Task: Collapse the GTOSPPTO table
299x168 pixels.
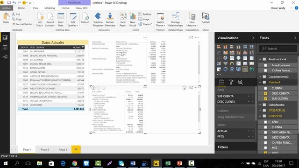Action: 260,116
